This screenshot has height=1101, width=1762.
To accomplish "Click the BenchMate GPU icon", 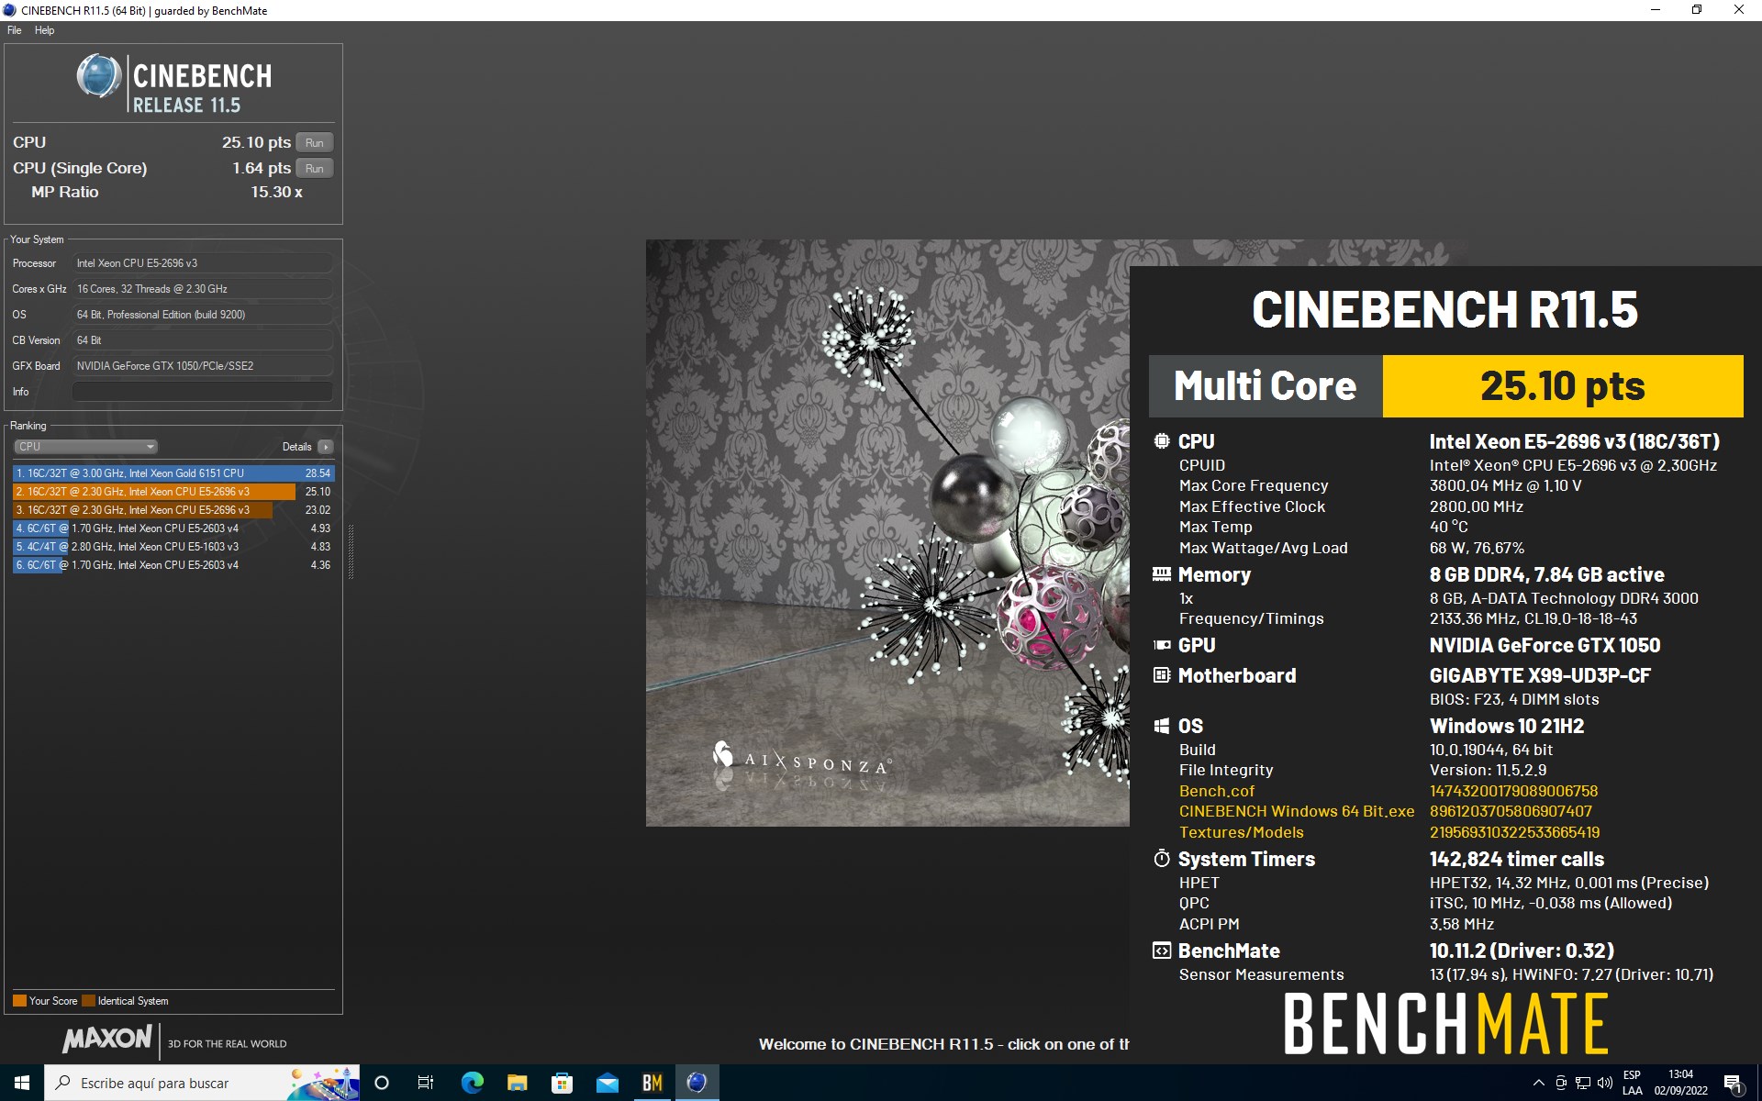I will tap(1162, 645).
